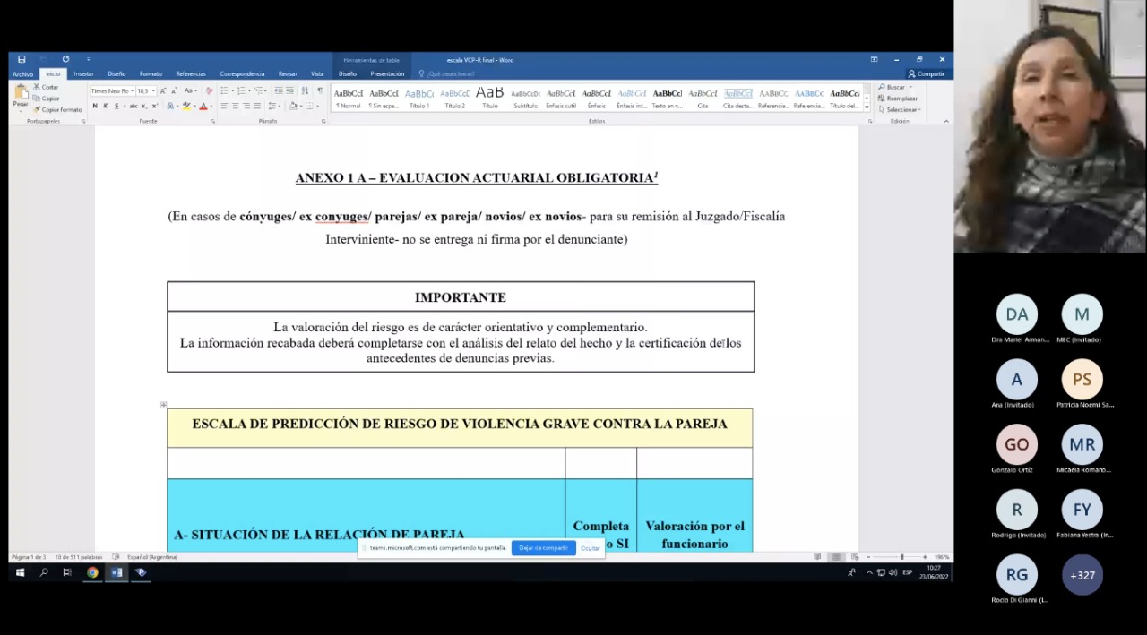This screenshot has width=1147, height=635.
Task: Switch to the Correspondencia tab
Action: tap(242, 73)
